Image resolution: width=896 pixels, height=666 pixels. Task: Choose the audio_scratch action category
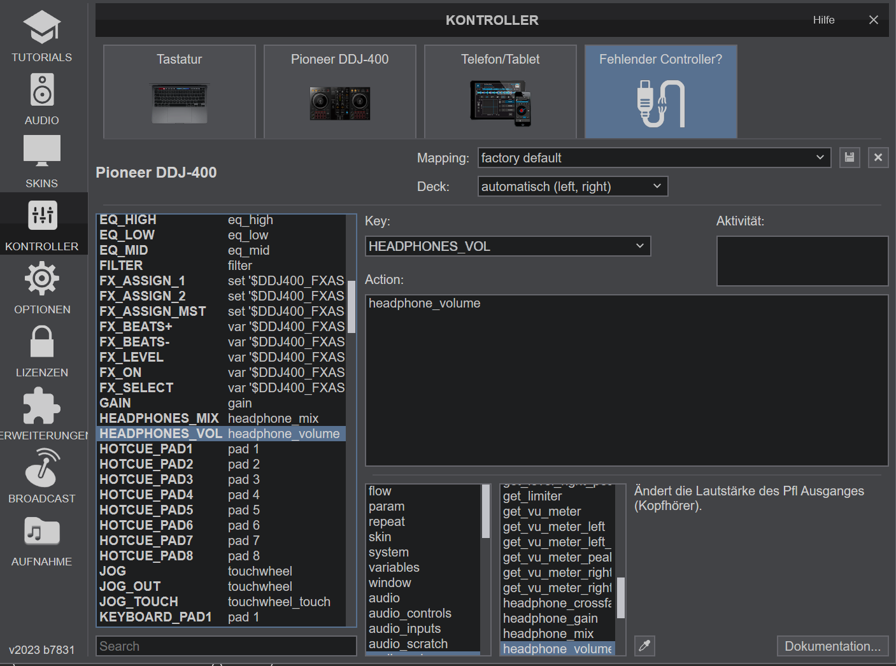tap(423, 644)
